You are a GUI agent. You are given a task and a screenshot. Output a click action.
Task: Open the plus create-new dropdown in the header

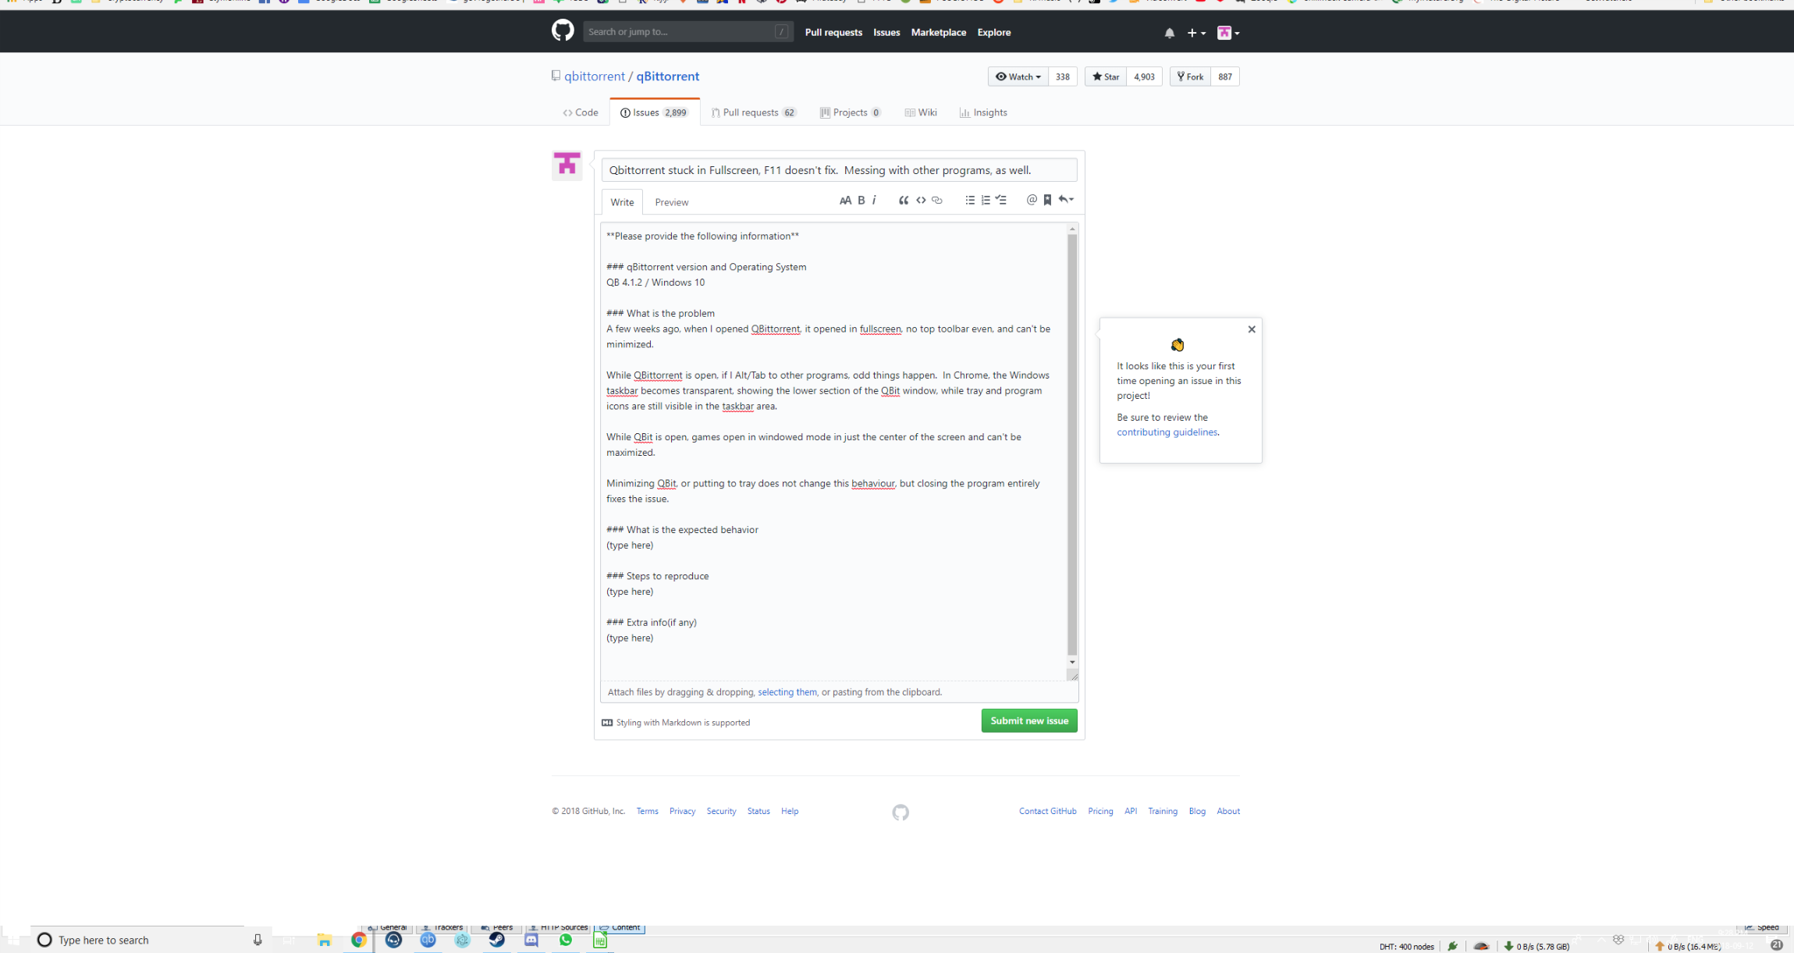[x=1196, y=33]
